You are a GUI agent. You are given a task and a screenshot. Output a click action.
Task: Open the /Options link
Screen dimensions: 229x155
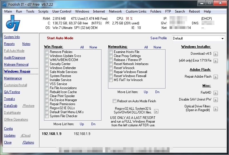(28, 142)
